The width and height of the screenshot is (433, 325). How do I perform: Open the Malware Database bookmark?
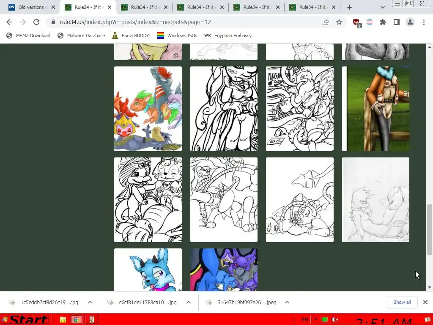point(82,36)
